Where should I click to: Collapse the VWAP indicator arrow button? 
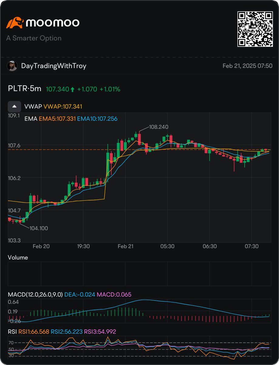[x=14, y=106]
